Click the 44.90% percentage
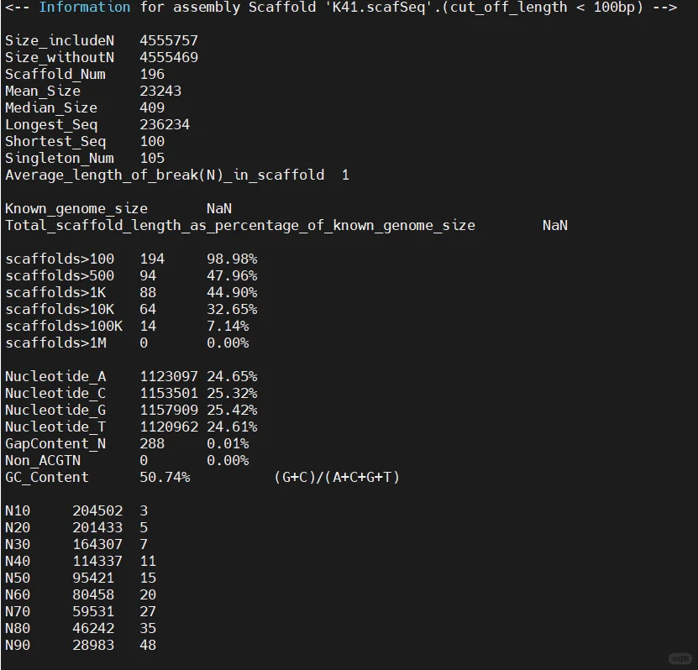 pyautogui.click(x=232, y=293)
